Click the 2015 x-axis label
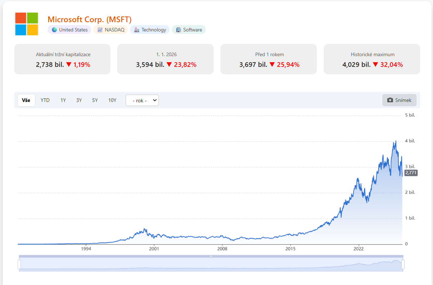This screenshot has height=285, width=433. coord(290,249)
